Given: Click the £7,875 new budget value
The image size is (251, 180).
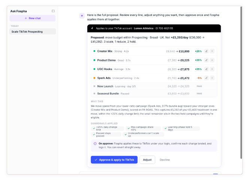Looking at the screenshot, I should [x=185, y=69].
